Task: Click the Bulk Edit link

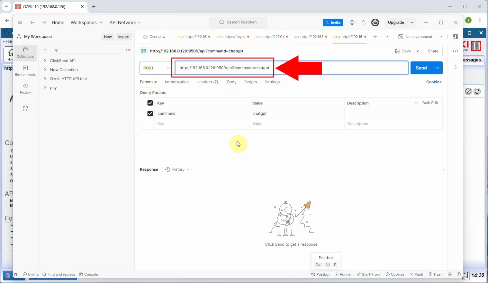Action: 430,103
